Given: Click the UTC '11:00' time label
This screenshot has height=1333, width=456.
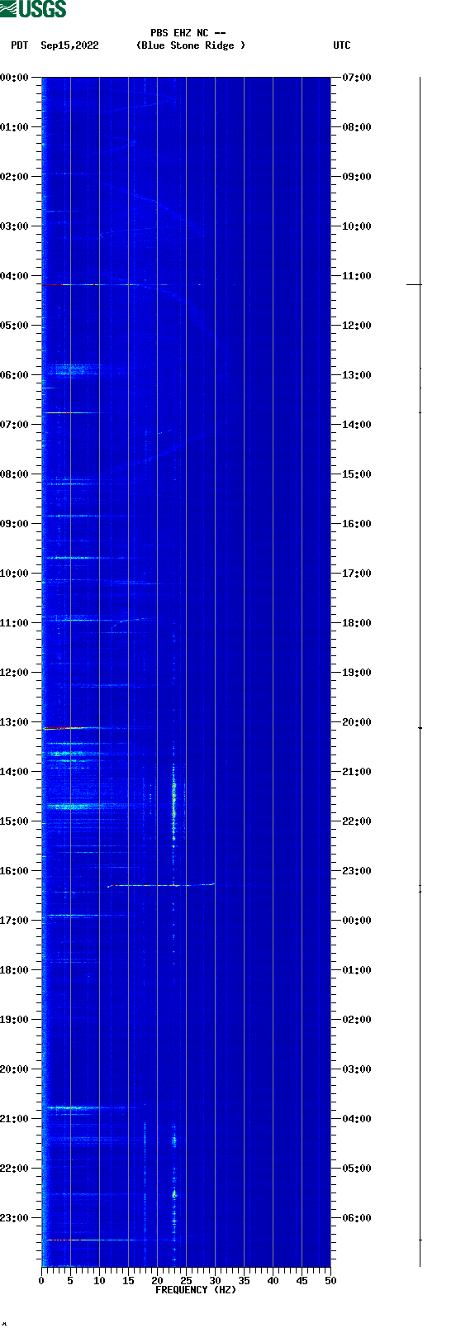Looking at the screenshot, I should click(x=357, y=276).
